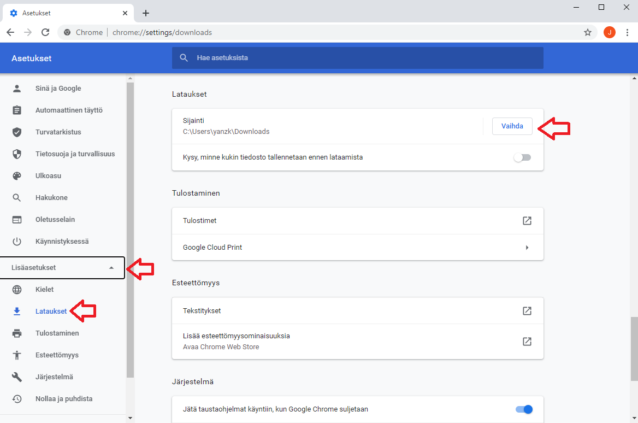Select Kielet in sidebar
Viewport: 638px width, 423px height.
[x=44, y=290]
